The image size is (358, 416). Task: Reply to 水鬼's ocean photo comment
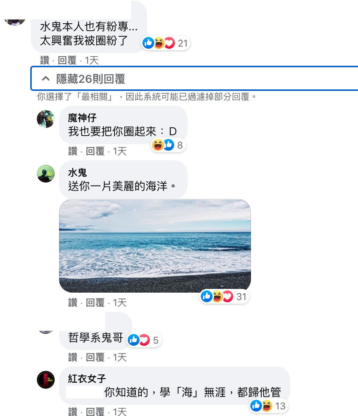[x=95, y=303]
